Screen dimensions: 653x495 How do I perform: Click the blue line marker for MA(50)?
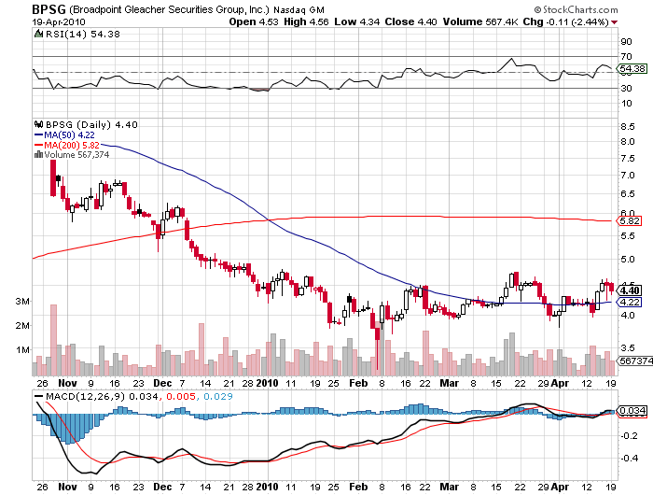tap(38, 135)
